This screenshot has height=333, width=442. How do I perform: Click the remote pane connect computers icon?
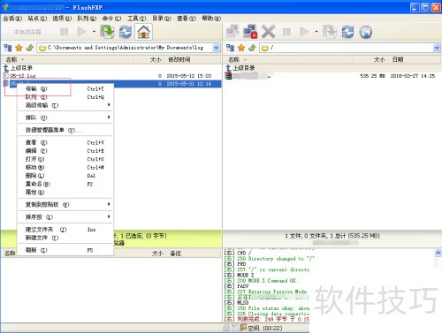[232, 32]
